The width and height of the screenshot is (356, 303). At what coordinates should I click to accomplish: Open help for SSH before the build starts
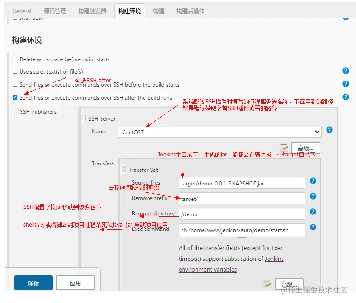(345, 84)
